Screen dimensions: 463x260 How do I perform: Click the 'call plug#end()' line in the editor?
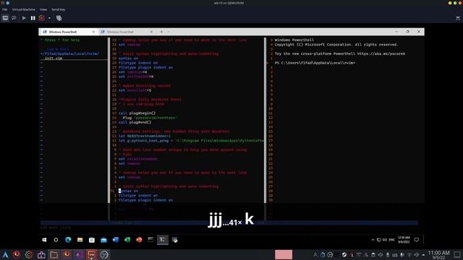point(135,122)
